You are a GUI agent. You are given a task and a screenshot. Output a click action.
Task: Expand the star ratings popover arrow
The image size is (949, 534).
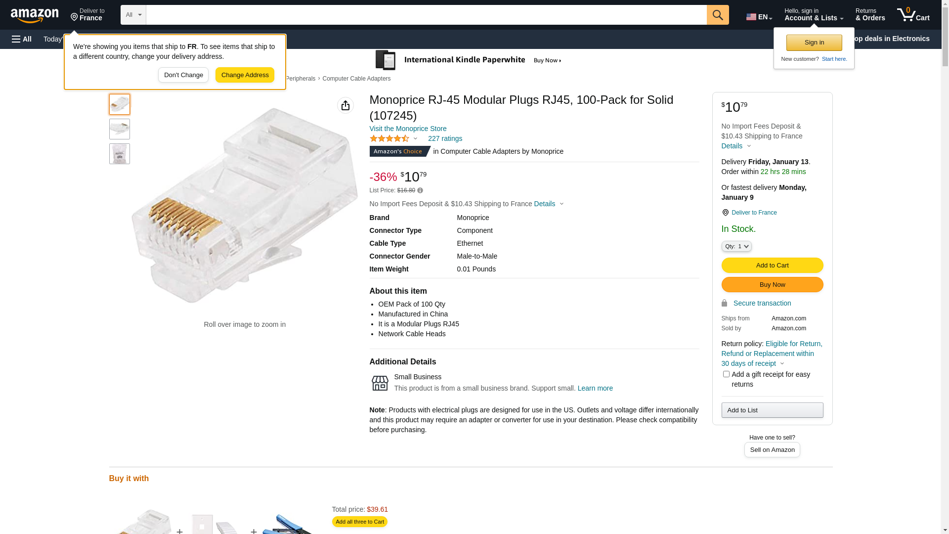tap(415, 139)
